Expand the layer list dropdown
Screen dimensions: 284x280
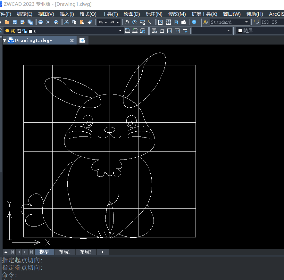point(120,30)
